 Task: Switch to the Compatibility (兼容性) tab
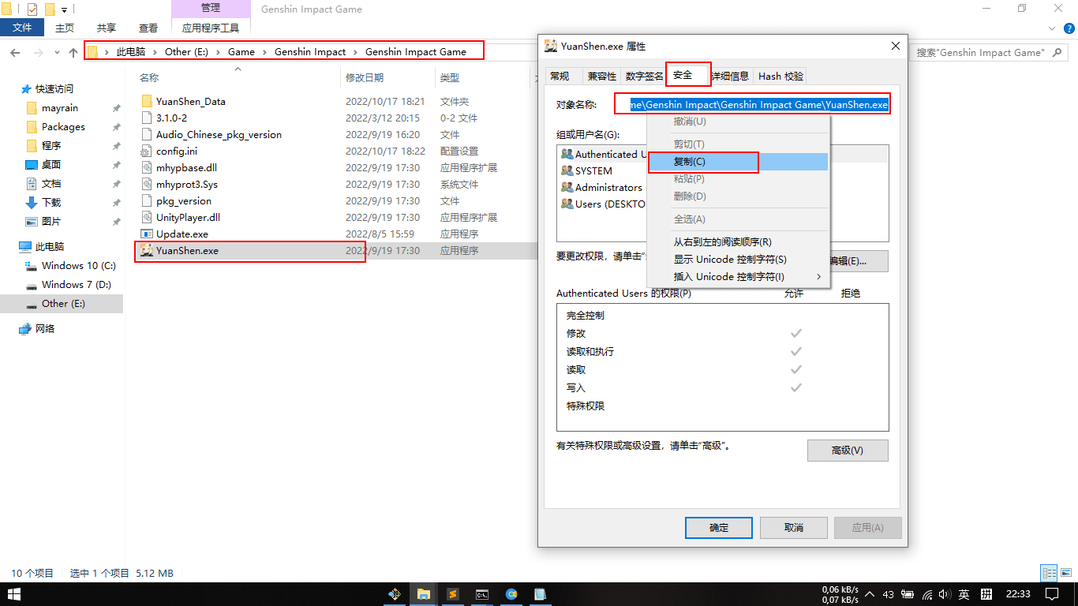point(602,76)
